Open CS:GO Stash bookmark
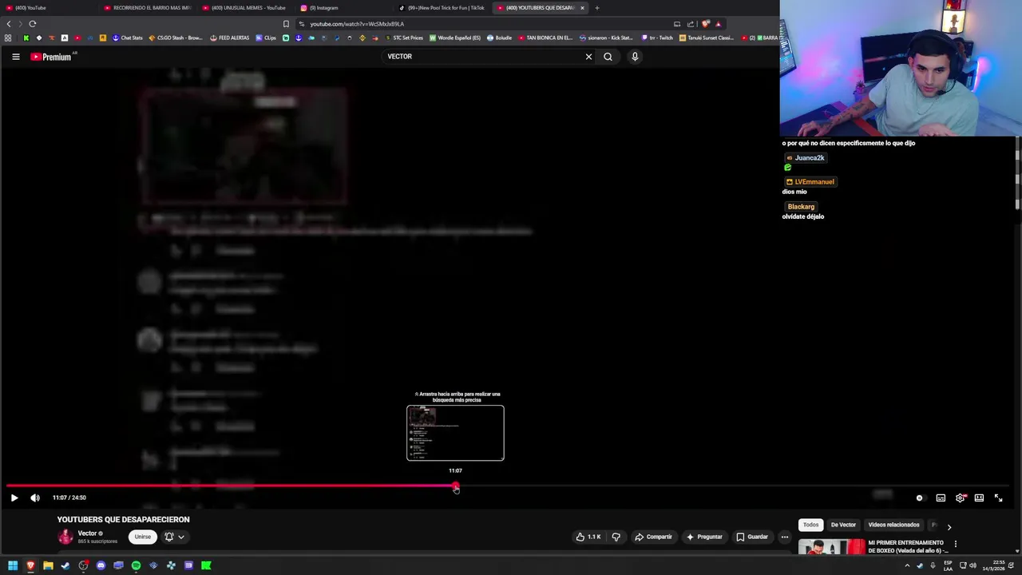Screen dimensions: 1022x575 [x=176, y=38]
